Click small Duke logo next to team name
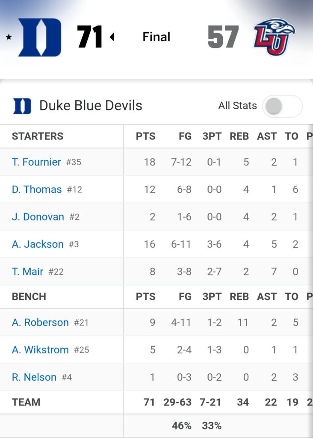313x438 pixels. (22, 106)
